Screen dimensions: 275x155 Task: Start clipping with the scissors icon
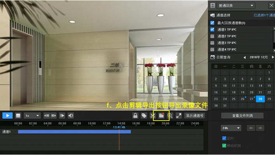pos(152,116)
